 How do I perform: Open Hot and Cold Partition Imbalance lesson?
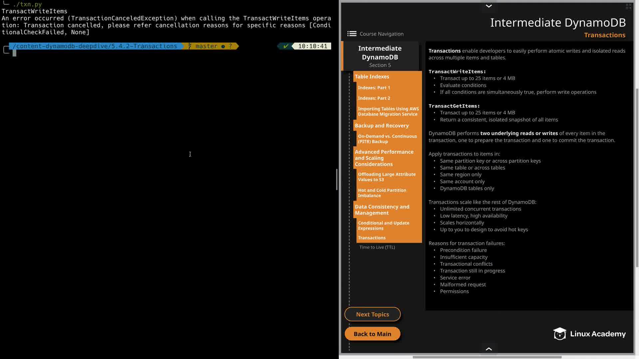coord(382,193)
